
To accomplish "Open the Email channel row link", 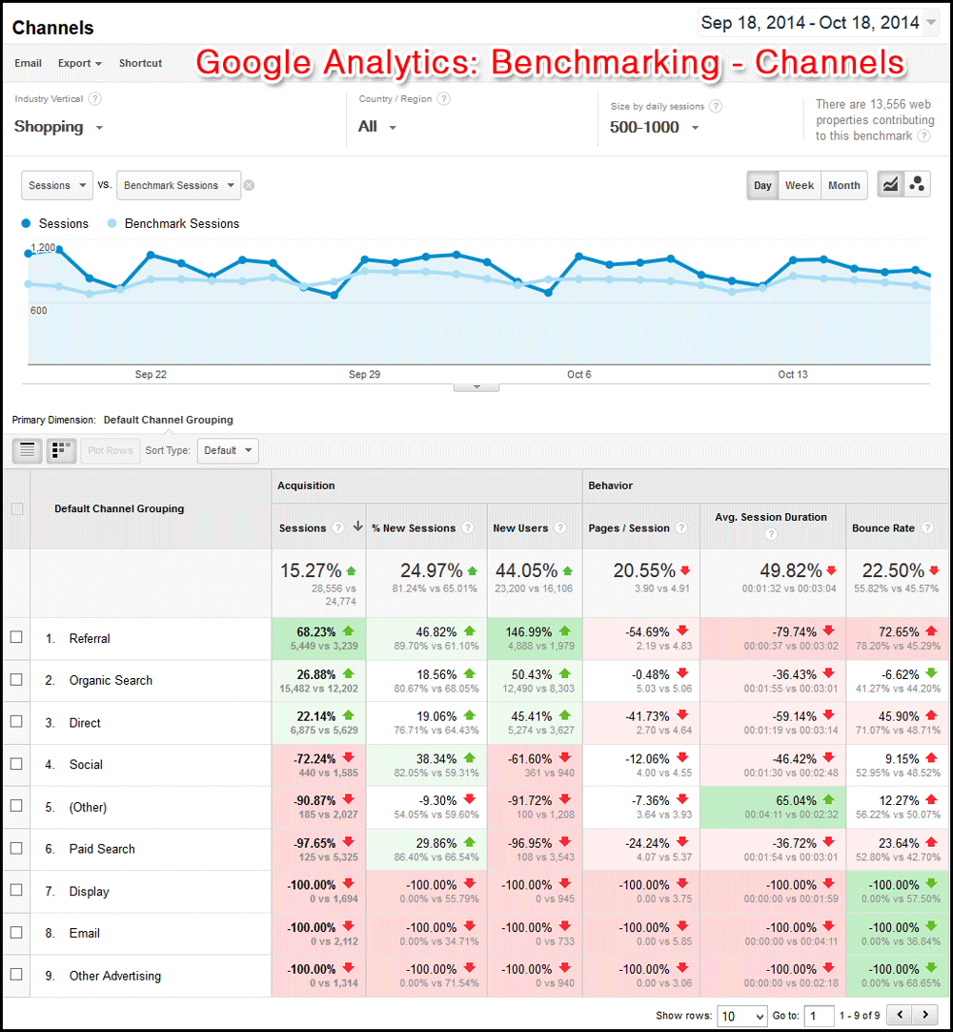I will [x=84, y=933].
